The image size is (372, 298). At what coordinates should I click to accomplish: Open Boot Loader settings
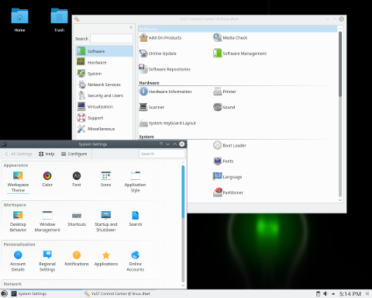pyautogui.click(x=229, y=145)
